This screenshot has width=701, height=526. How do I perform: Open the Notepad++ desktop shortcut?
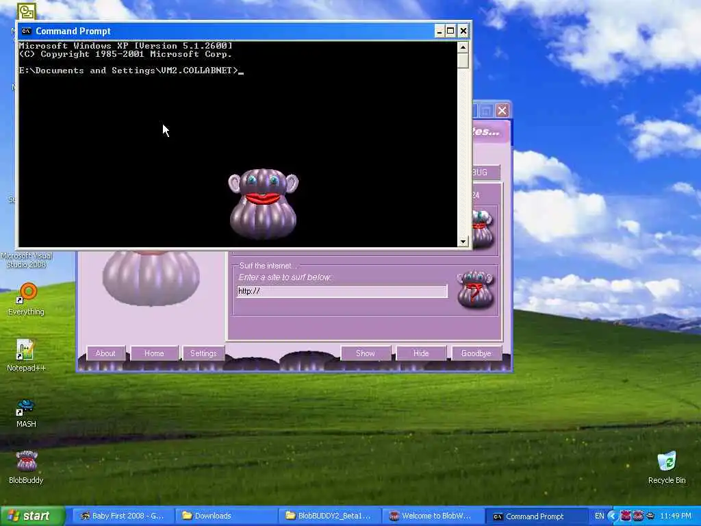[26, 355]
